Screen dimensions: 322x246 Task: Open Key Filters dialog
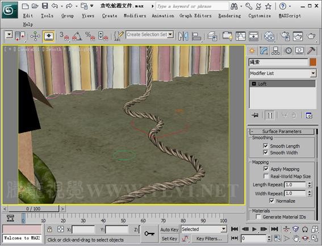click(x=209, y=239)
